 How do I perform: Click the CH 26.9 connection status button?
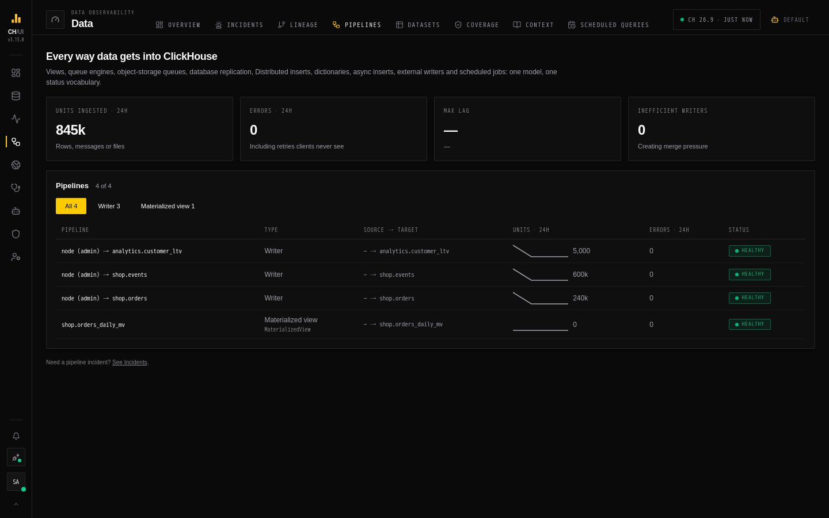(x=717, y=20)
